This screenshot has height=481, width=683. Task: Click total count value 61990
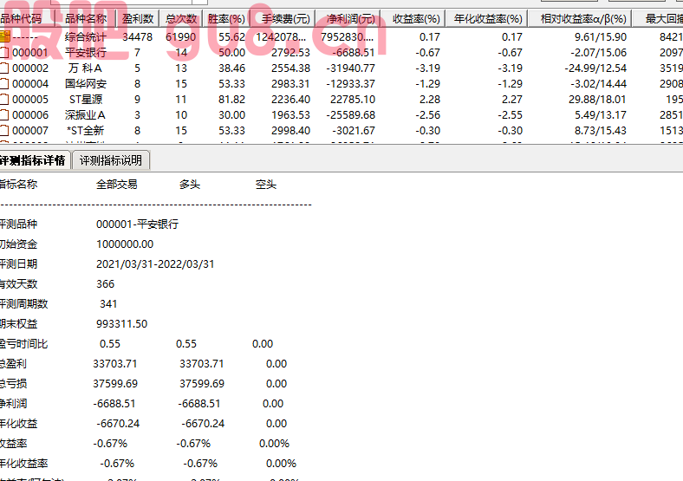coord(181,37)
